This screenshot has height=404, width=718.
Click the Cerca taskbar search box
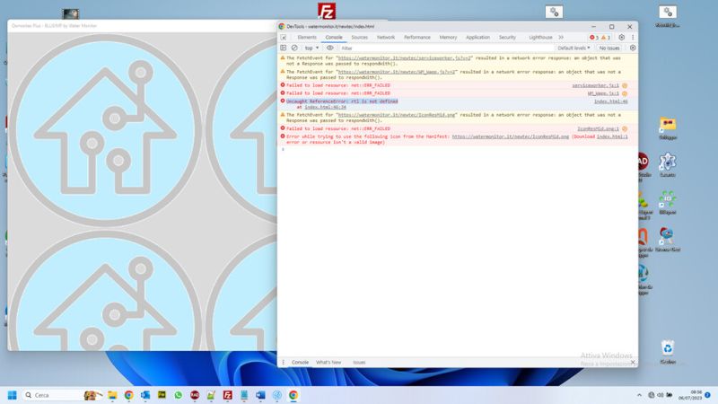pos(62,395)
